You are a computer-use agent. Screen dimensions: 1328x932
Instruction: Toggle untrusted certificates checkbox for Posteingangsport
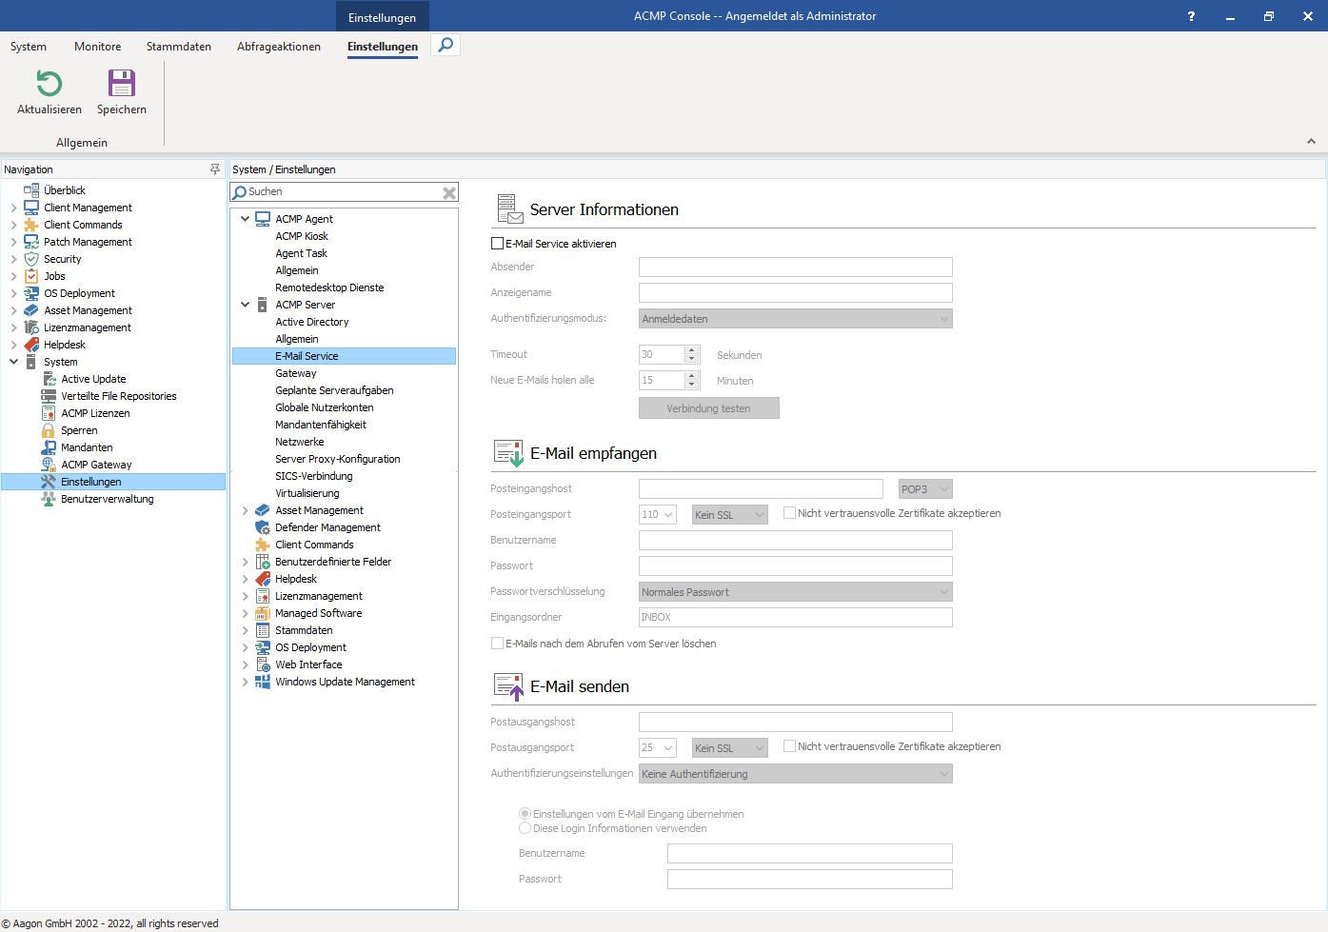click(789, 513)
